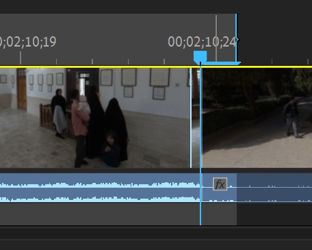Click the blue playhead handle in the ruler
Screen dimensions: 312x250
pyautogui.click(x=200, y=56)
